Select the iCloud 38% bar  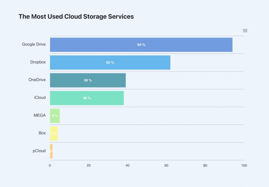pyautogui.click(x=87, y=98)
